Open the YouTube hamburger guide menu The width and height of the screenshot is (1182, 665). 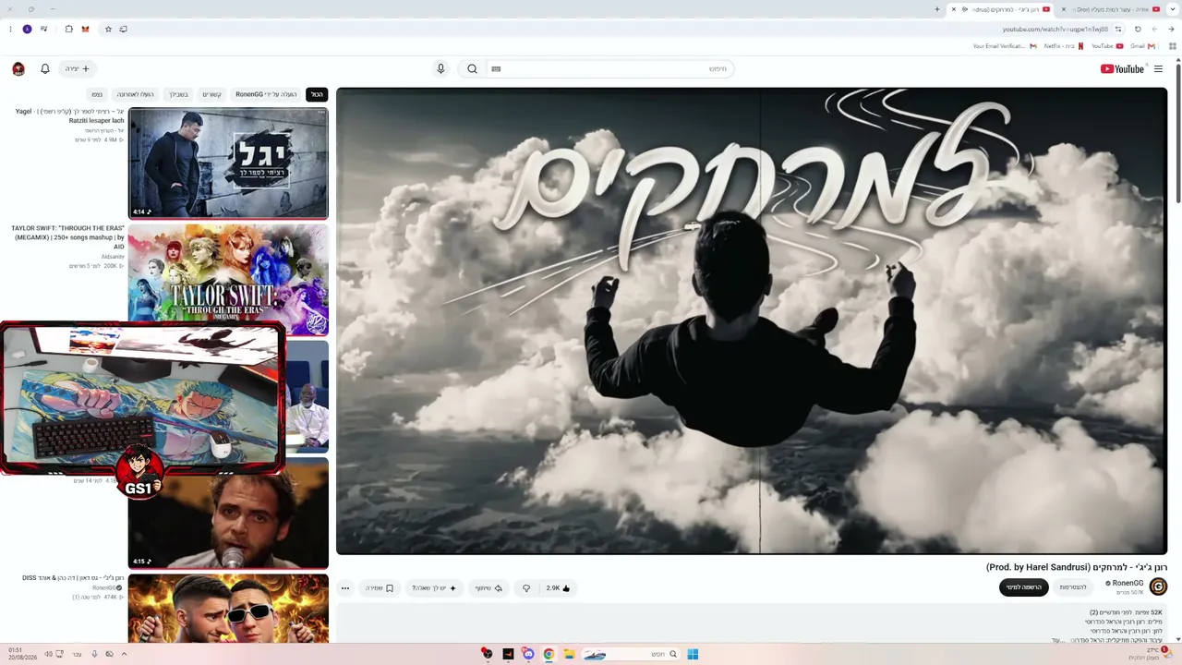1158,68
